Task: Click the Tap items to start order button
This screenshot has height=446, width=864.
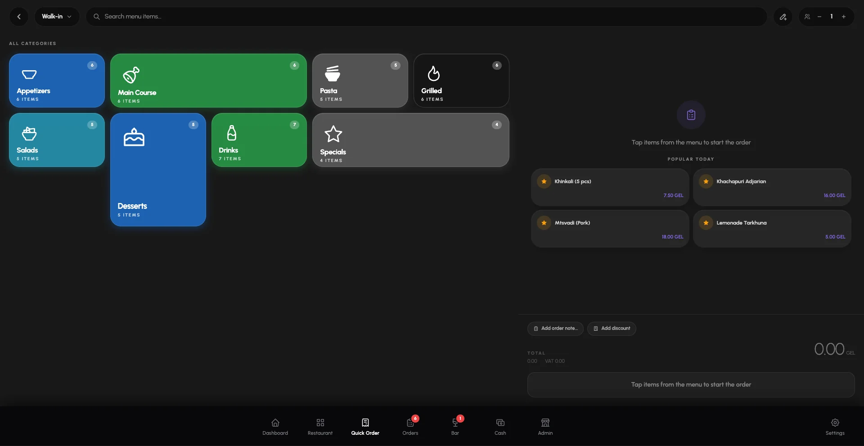Action: 691,385
